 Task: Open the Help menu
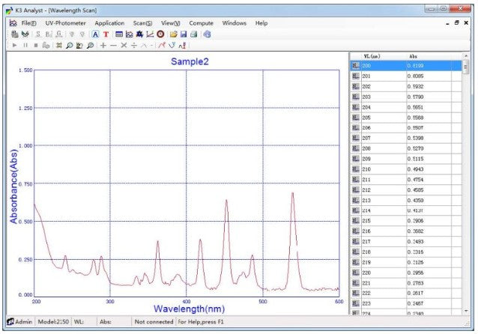pos(261,23)
